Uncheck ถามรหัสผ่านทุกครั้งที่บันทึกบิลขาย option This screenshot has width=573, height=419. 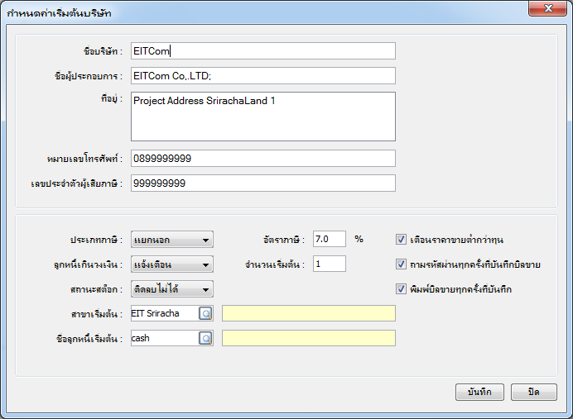pos(402,264)
